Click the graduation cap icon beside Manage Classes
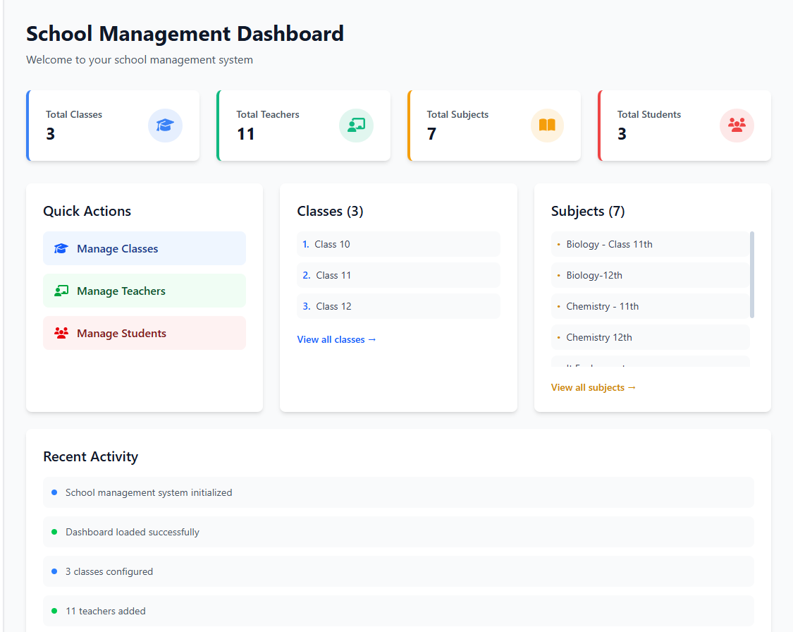This screenshot has height=632, width=793. point(61,248)
